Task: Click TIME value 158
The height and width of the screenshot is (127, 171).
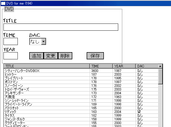Action: pyautogui.click(x=94, y=119)
